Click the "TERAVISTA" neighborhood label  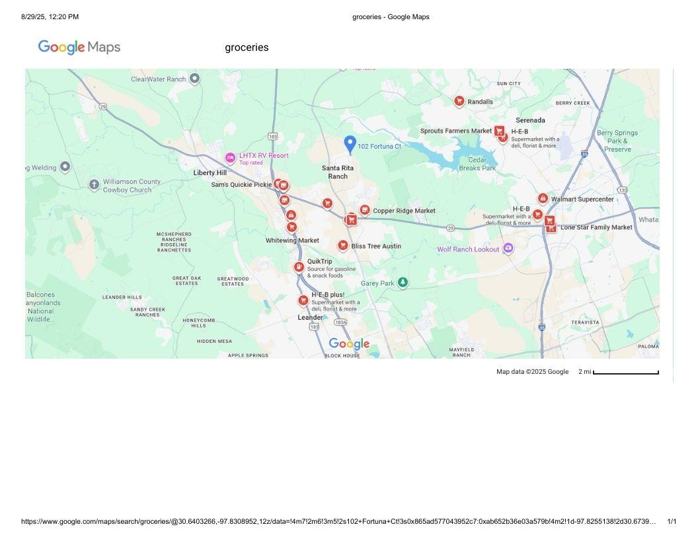586,322
